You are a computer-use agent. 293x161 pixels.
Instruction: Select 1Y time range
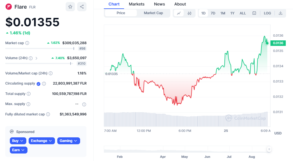click(x=232, y=13)
